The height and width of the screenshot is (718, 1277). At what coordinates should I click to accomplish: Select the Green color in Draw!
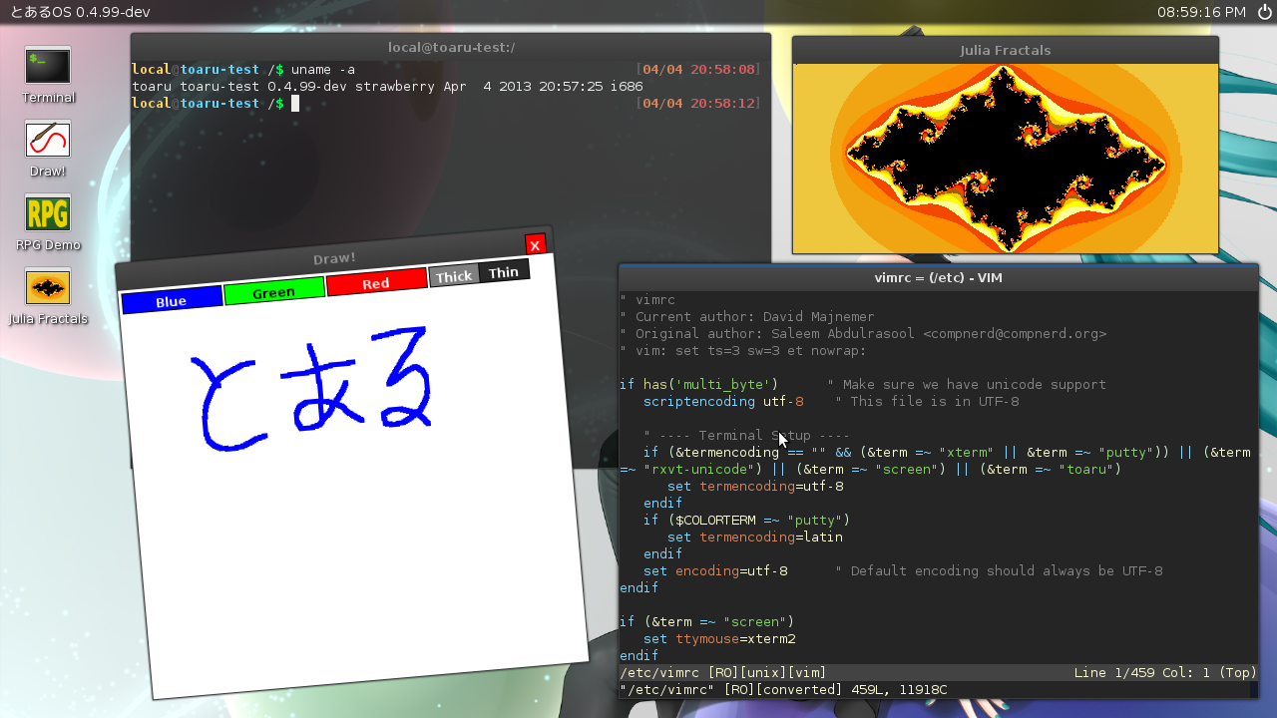tap(274, 290)
